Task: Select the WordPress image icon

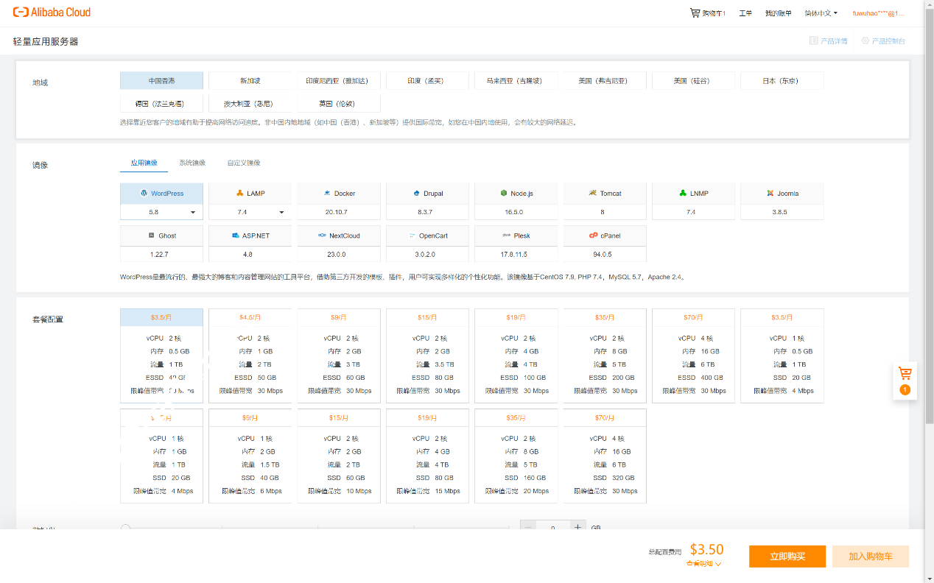Action: click(x=144, y=193)
